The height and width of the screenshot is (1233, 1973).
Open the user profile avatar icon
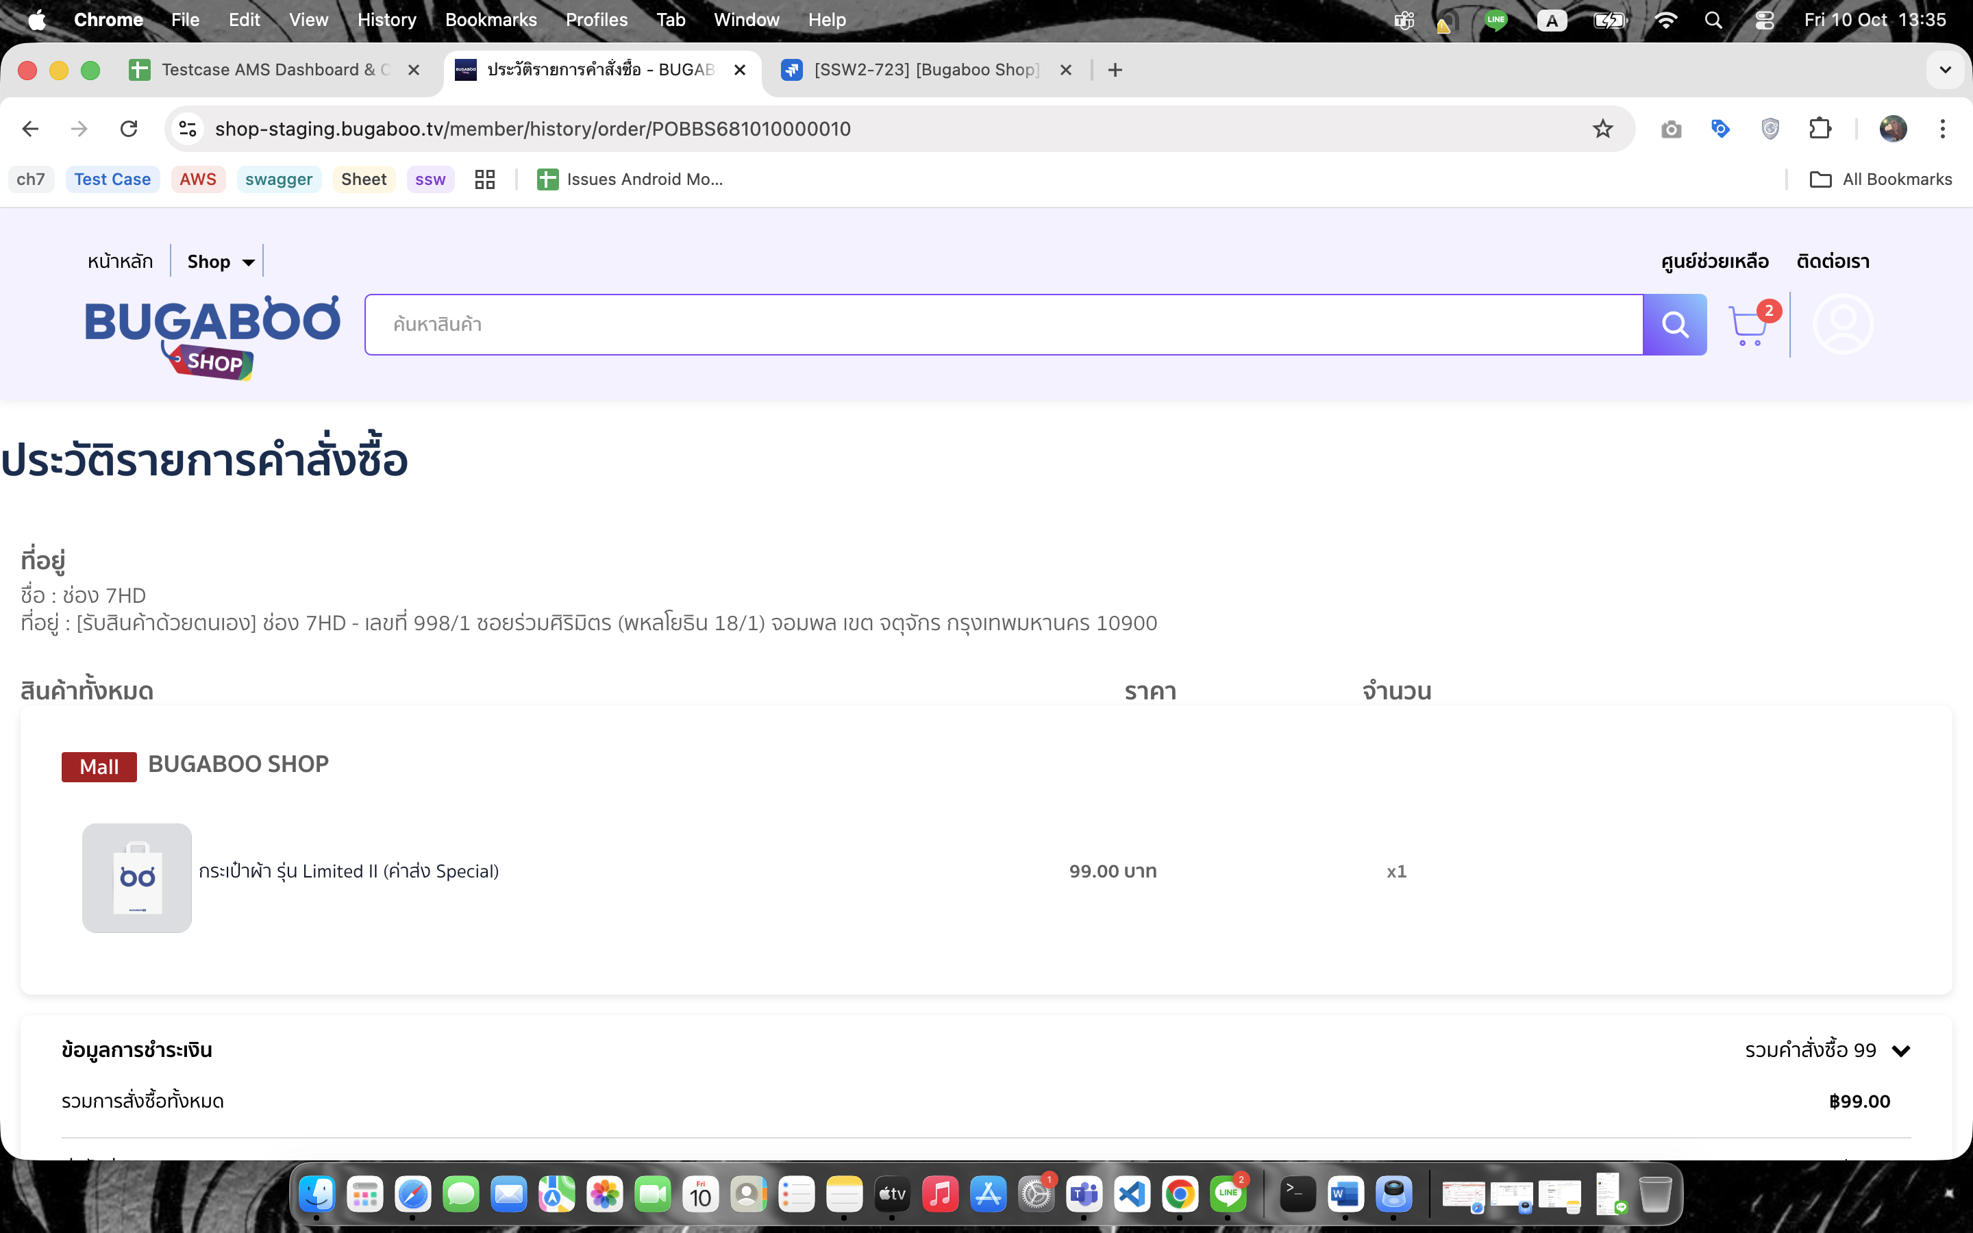1843,325
